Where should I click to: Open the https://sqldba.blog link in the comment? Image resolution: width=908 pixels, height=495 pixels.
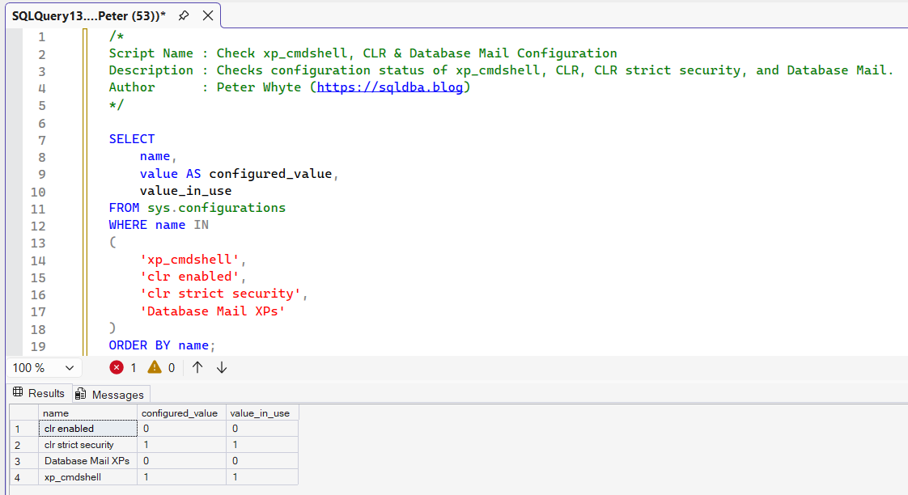coord(390,87)
